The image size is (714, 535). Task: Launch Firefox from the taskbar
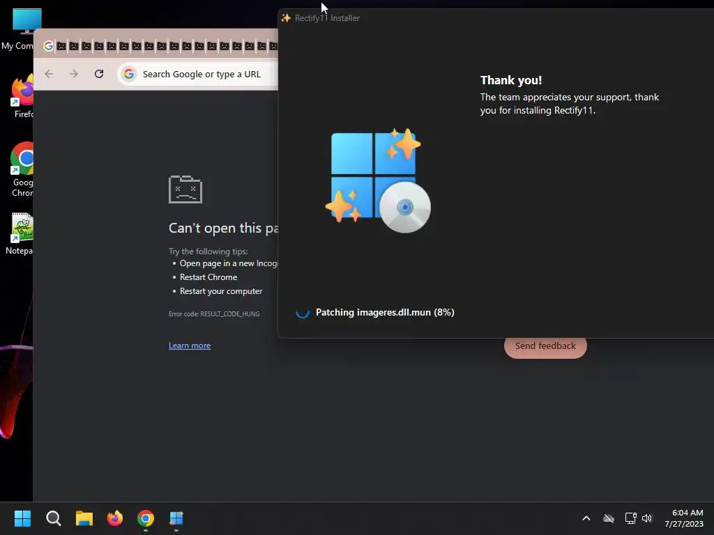(115, 518)
